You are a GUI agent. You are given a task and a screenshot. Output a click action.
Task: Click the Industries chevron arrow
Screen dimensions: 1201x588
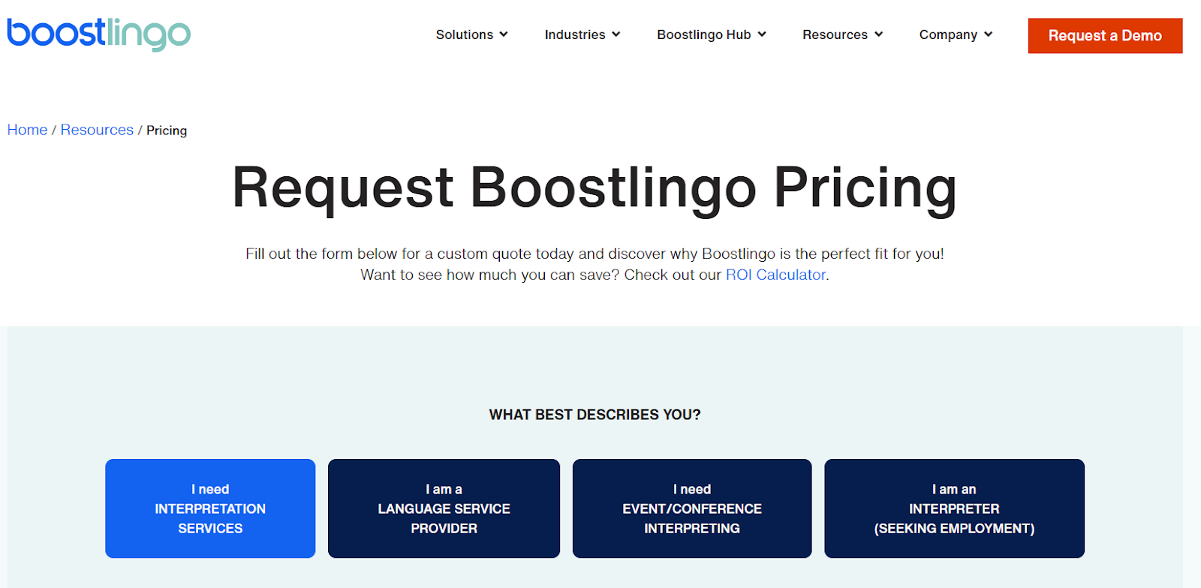point(616,34)
